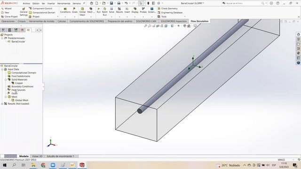The height and width of the screenshot is (169, 301).
Task: Open Chrome from the taskbar
Action: point(43,165)
